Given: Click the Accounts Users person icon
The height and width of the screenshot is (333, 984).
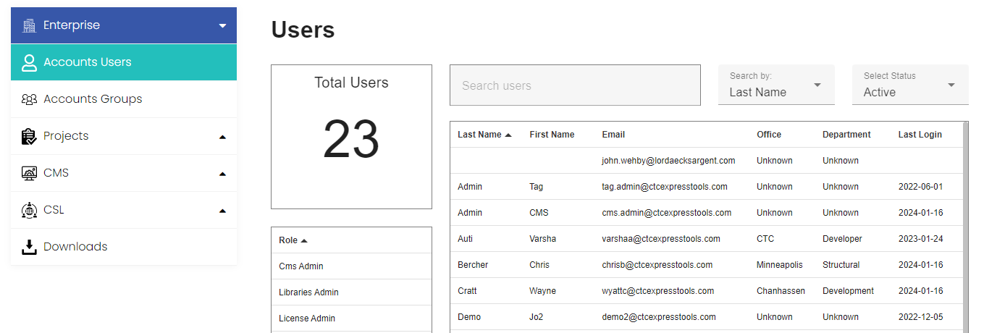Looking at the screenshot, I should 29,62.
